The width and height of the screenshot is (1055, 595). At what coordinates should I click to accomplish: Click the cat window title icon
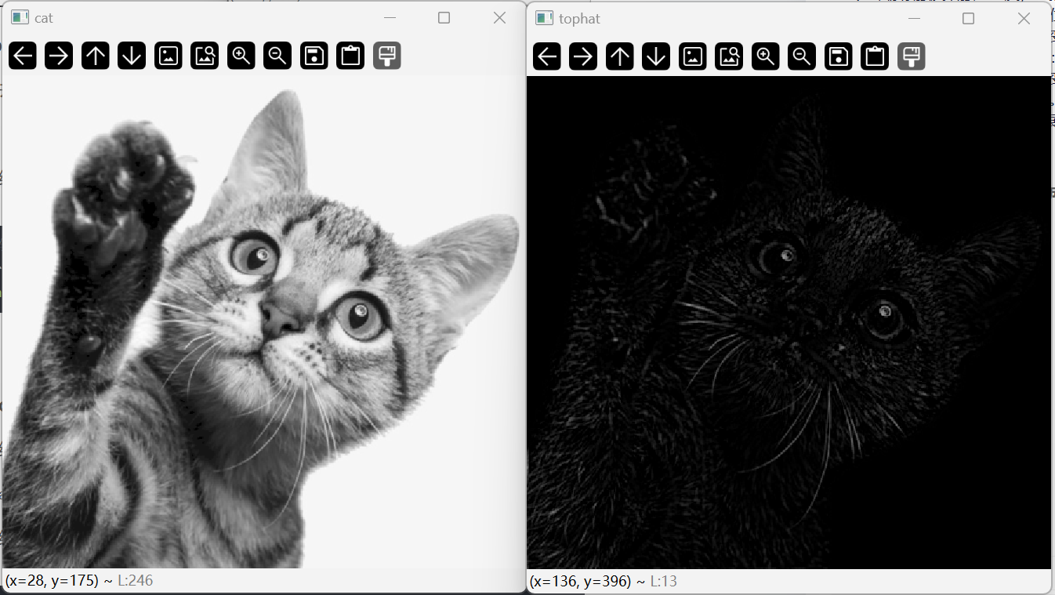(x=20, y=17)
